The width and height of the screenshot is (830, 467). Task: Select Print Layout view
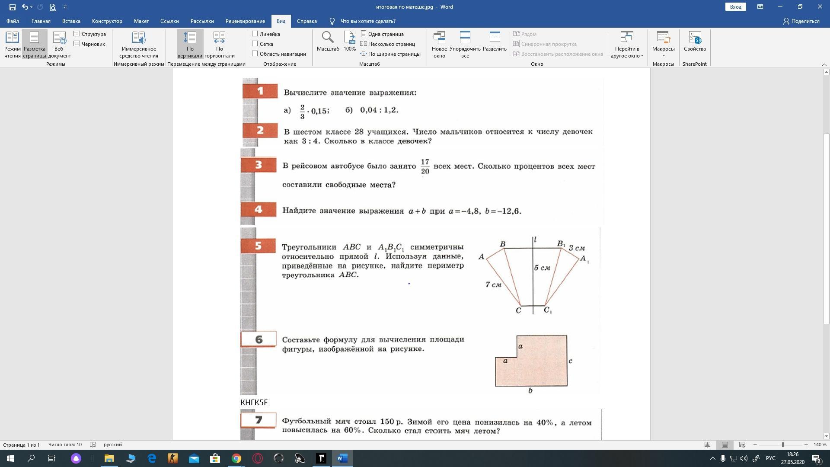[x=35, y=45]
